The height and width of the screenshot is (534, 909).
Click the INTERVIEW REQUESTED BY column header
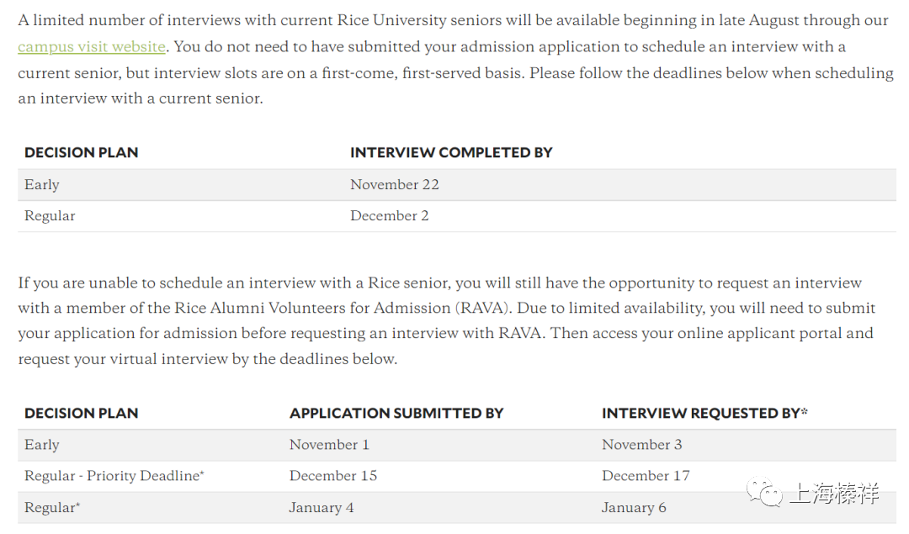tap(704, 413)
